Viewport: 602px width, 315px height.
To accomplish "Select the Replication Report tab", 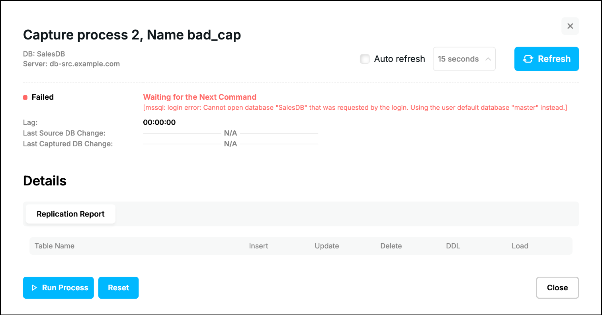I will pos(70,214).
